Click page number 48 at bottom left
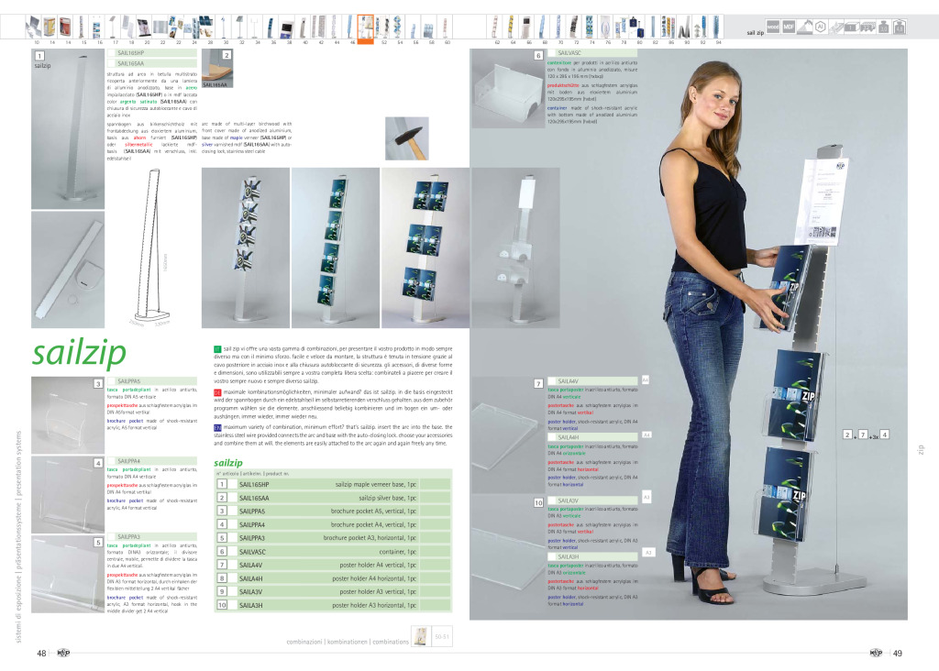This screenshot has width=939, height=671. (x=41, y=653)
